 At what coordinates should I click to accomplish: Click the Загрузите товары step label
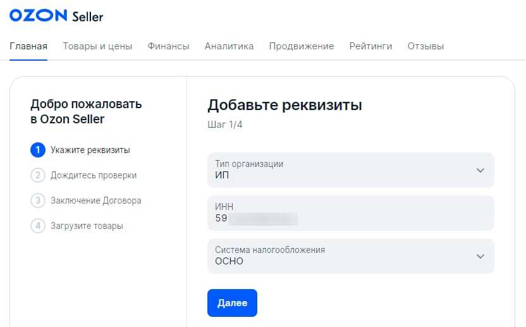(87, 226)
